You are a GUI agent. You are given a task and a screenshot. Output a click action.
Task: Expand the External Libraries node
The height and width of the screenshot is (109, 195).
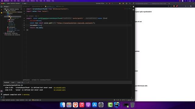[x=4, y=33]
